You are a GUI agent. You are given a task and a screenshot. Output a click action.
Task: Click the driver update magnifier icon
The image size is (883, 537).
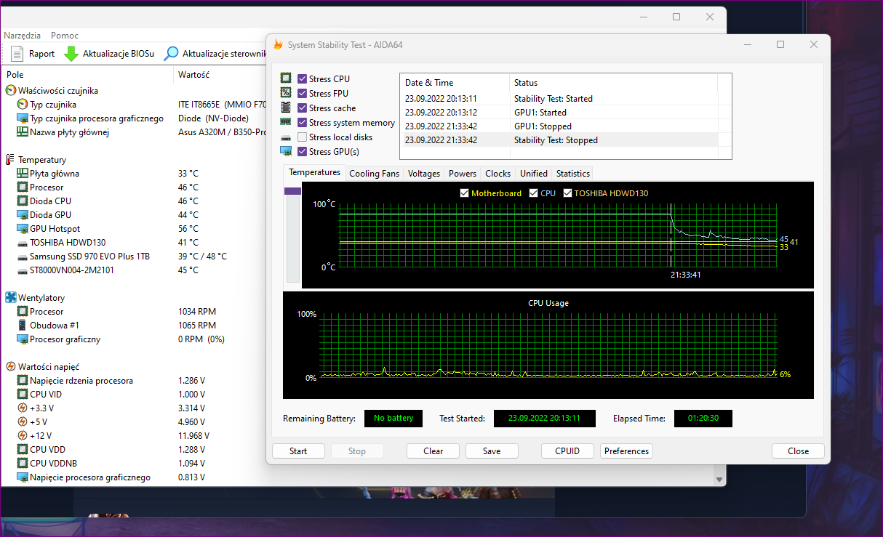pyautogui.click(x=171, y=53)
